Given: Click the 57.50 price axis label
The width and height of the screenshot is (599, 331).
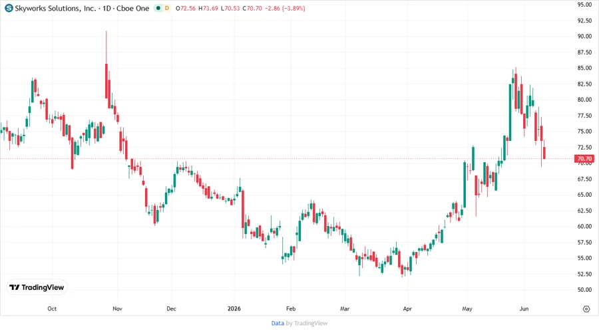Looking at the screenshot, I should pyautogui.click(x=584, y=242).
